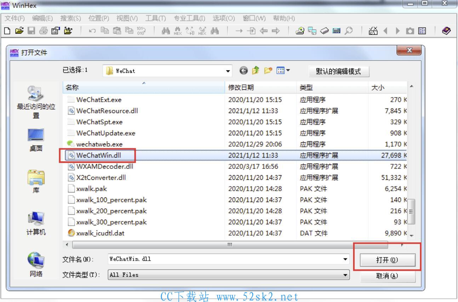The height and width of the screenshot is (302, 458).
Task: Open the 编辑(E) menu
Action: point(42,18)
